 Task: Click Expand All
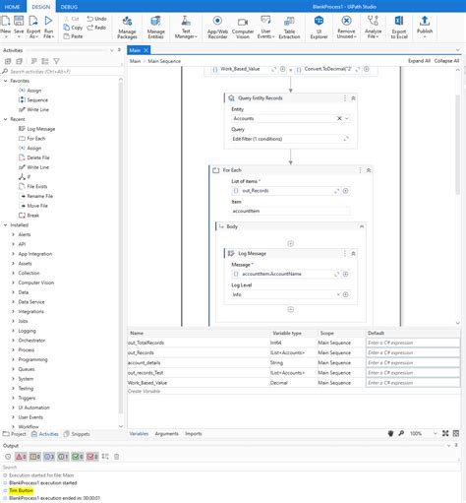[x=419, y=61]
